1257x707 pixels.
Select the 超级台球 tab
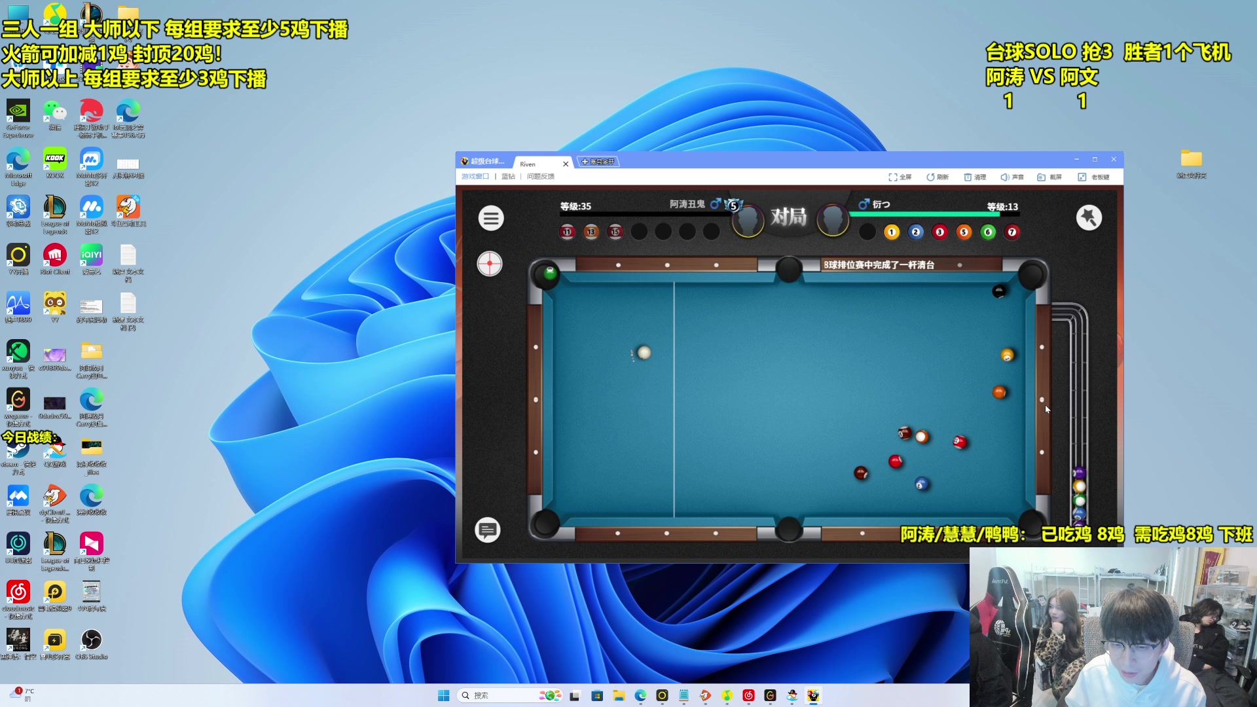pos(483,161)
